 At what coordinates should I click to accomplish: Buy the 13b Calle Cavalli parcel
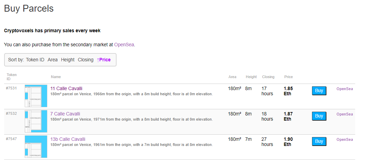click(319, 141)
